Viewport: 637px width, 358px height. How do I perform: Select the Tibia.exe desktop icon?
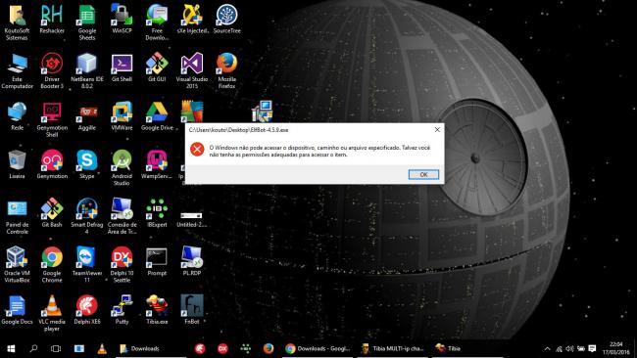[x=157, y=310]
